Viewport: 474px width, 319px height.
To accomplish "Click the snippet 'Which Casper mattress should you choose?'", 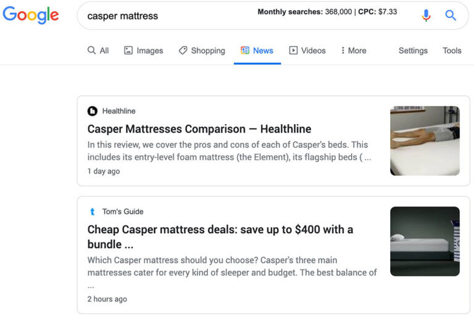I will [232, 273].
